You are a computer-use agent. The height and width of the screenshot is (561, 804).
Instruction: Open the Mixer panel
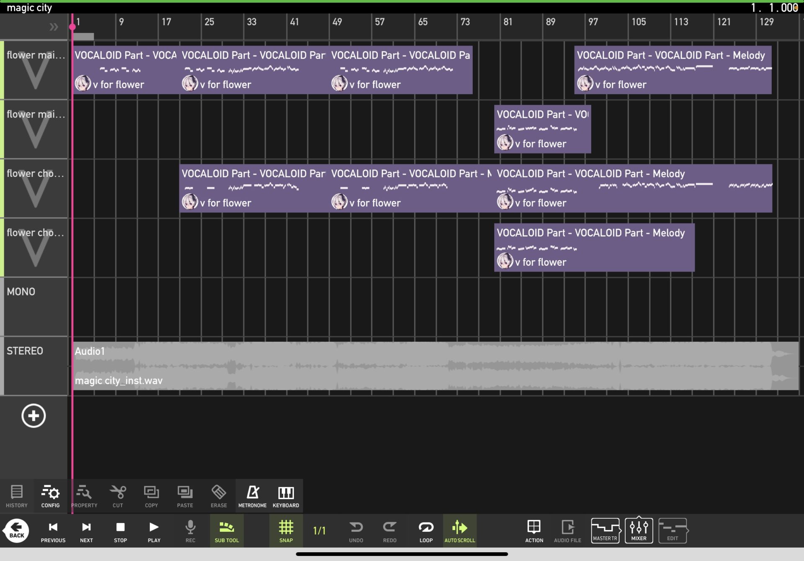639,530
